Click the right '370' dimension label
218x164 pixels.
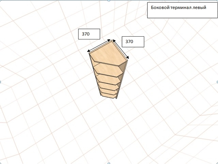coord(133,42)
